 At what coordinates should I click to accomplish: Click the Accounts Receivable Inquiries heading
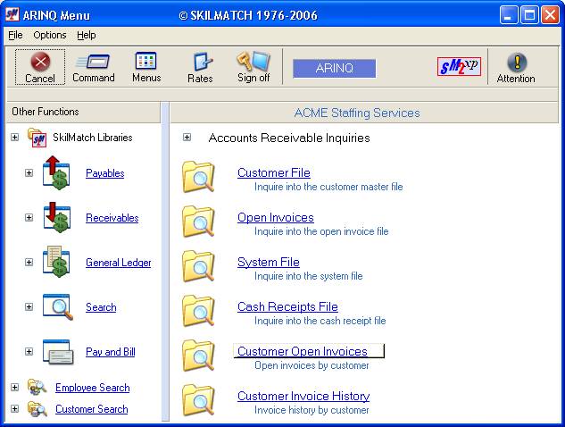[289, 138]
